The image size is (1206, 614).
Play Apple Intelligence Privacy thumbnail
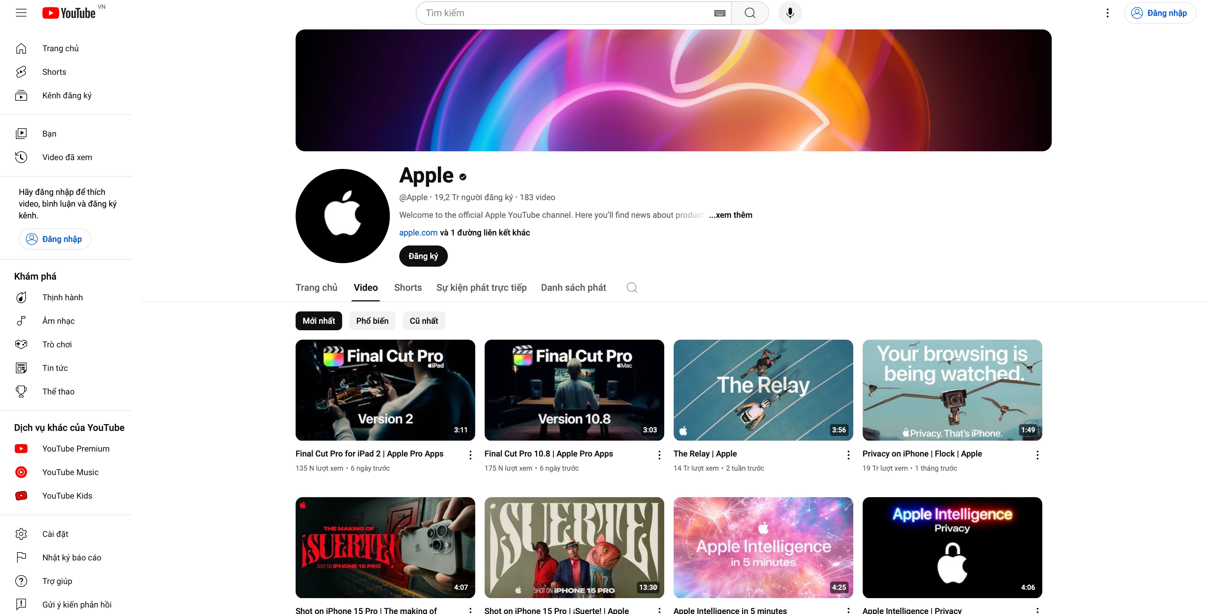click(x=952, y=547)
